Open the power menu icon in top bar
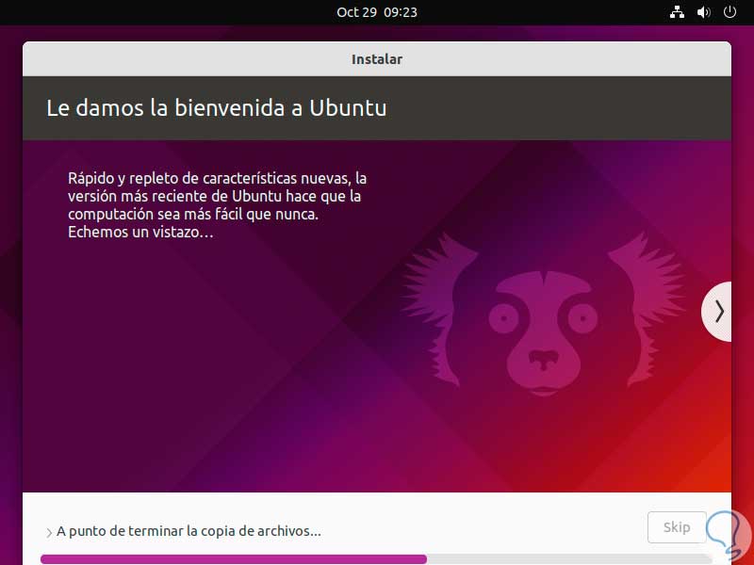Image resolution: width=754 pixels, height=565 pixels. (729, 12)
